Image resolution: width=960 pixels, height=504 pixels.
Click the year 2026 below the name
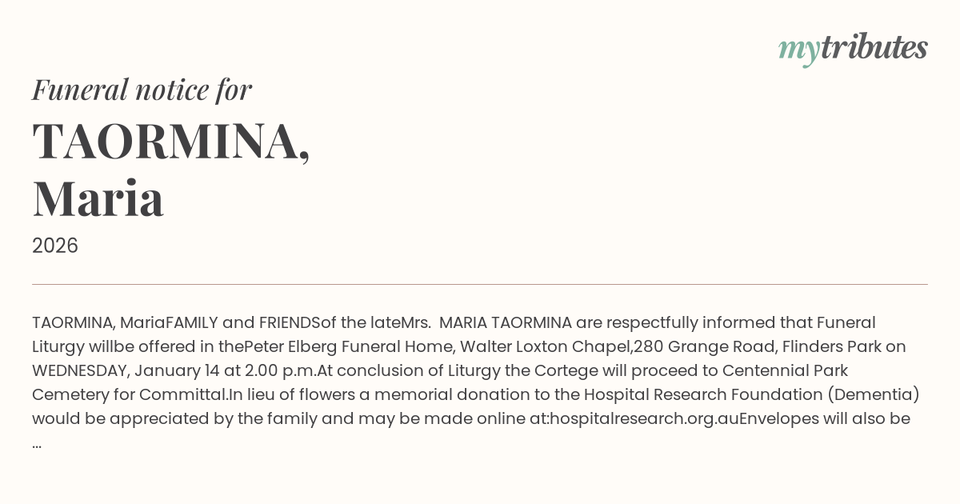click(x=55, y=246)
